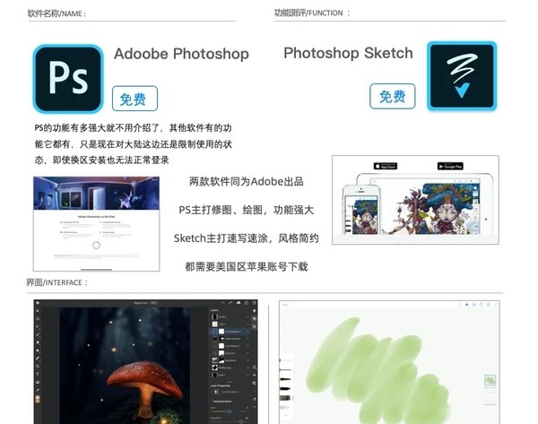The height and width of the screenshot is (424, 538).
Task: Select the green layer thumbnail in Sketch
Action: (x=490, y=380)
